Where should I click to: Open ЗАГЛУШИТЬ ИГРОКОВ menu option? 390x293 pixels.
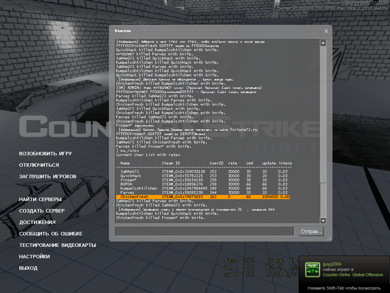coord(48,176)
